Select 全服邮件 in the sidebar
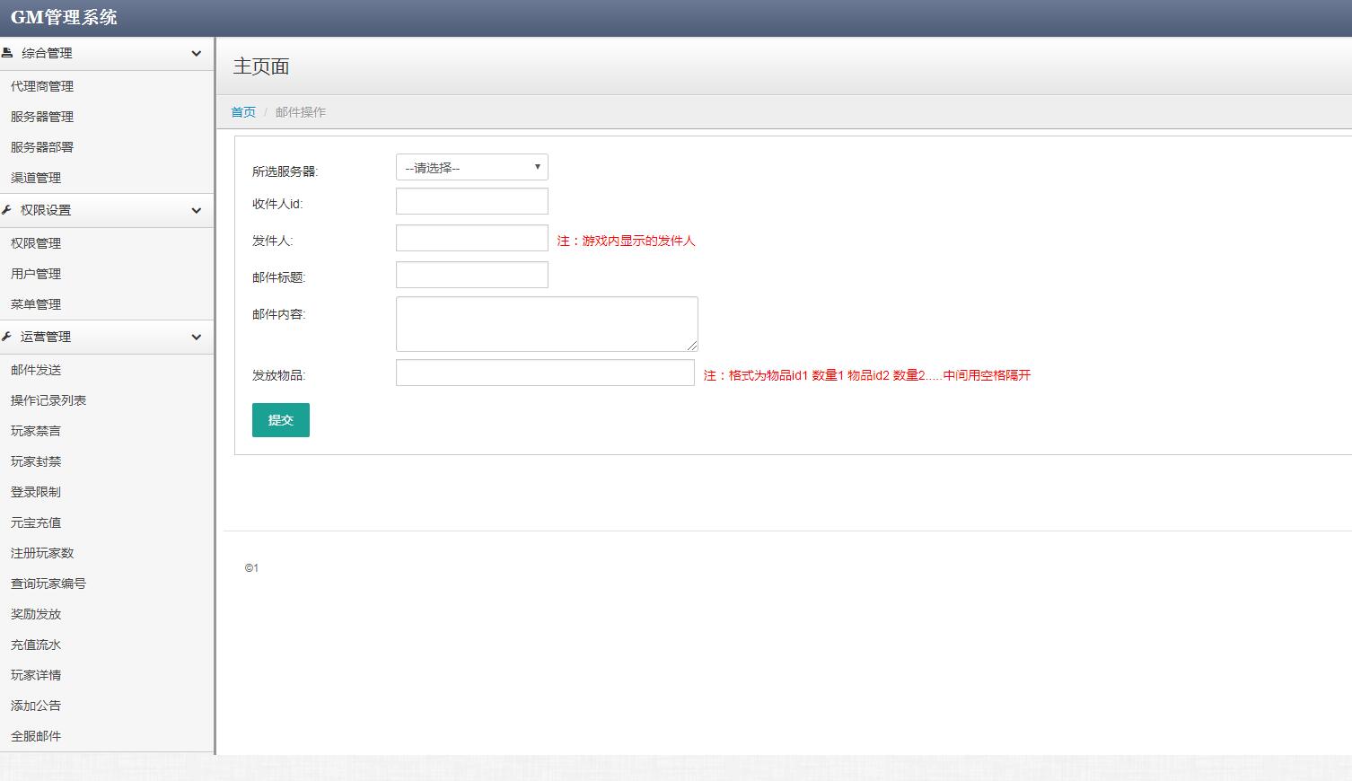The image size is (1352, 781). coord(36,736)
